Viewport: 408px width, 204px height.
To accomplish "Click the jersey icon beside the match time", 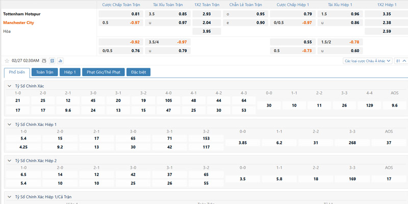I will (44, 61).
